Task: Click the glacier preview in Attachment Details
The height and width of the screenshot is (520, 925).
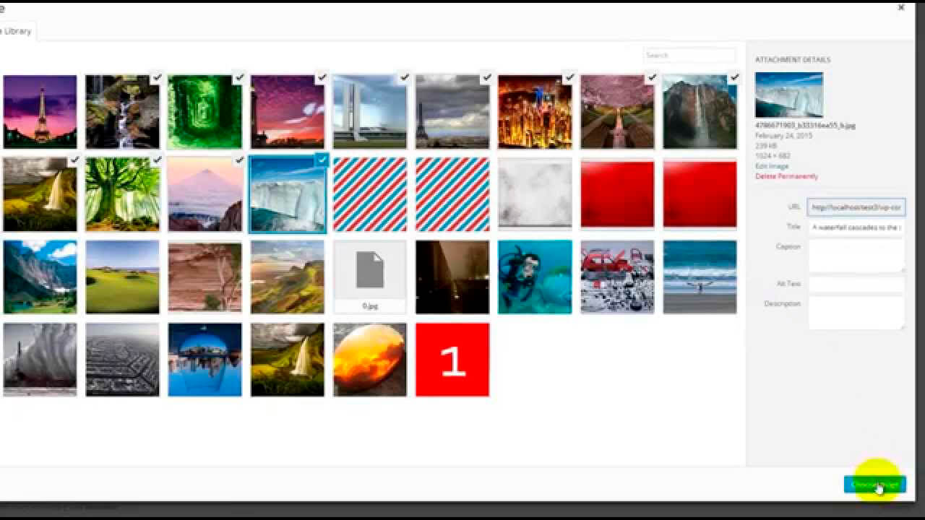Action: [788, 94]
